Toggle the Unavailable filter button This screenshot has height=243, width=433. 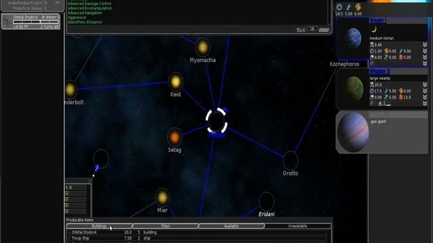[298, 226]
